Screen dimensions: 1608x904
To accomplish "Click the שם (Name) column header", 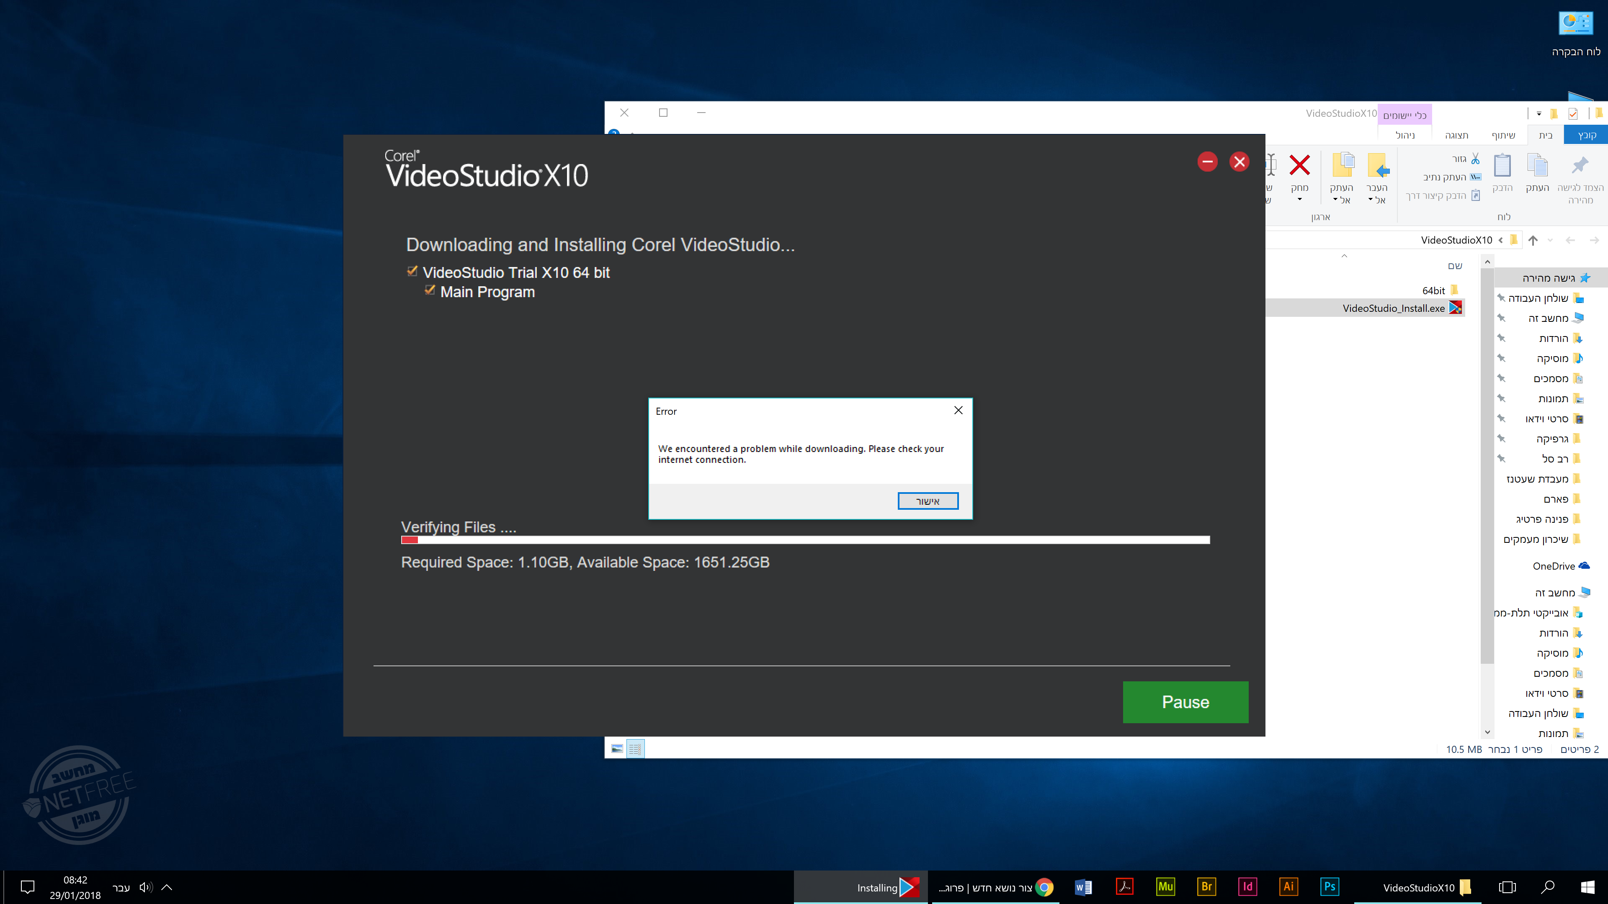I will [1455, 266].
